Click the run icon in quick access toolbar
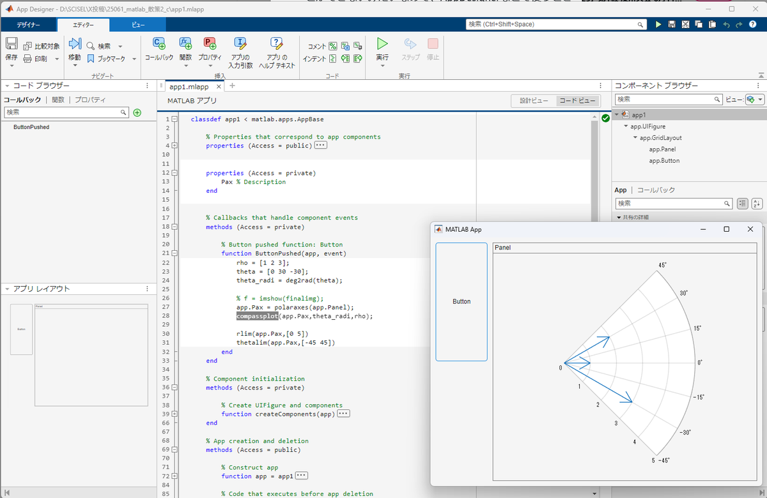The height and width of the screenshot is (498, 767). point(658,24)
